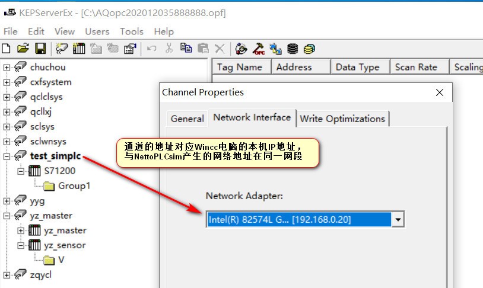The image size is (483, 288).
Task: Expand the yz_master device node
Action: [21, 231]
